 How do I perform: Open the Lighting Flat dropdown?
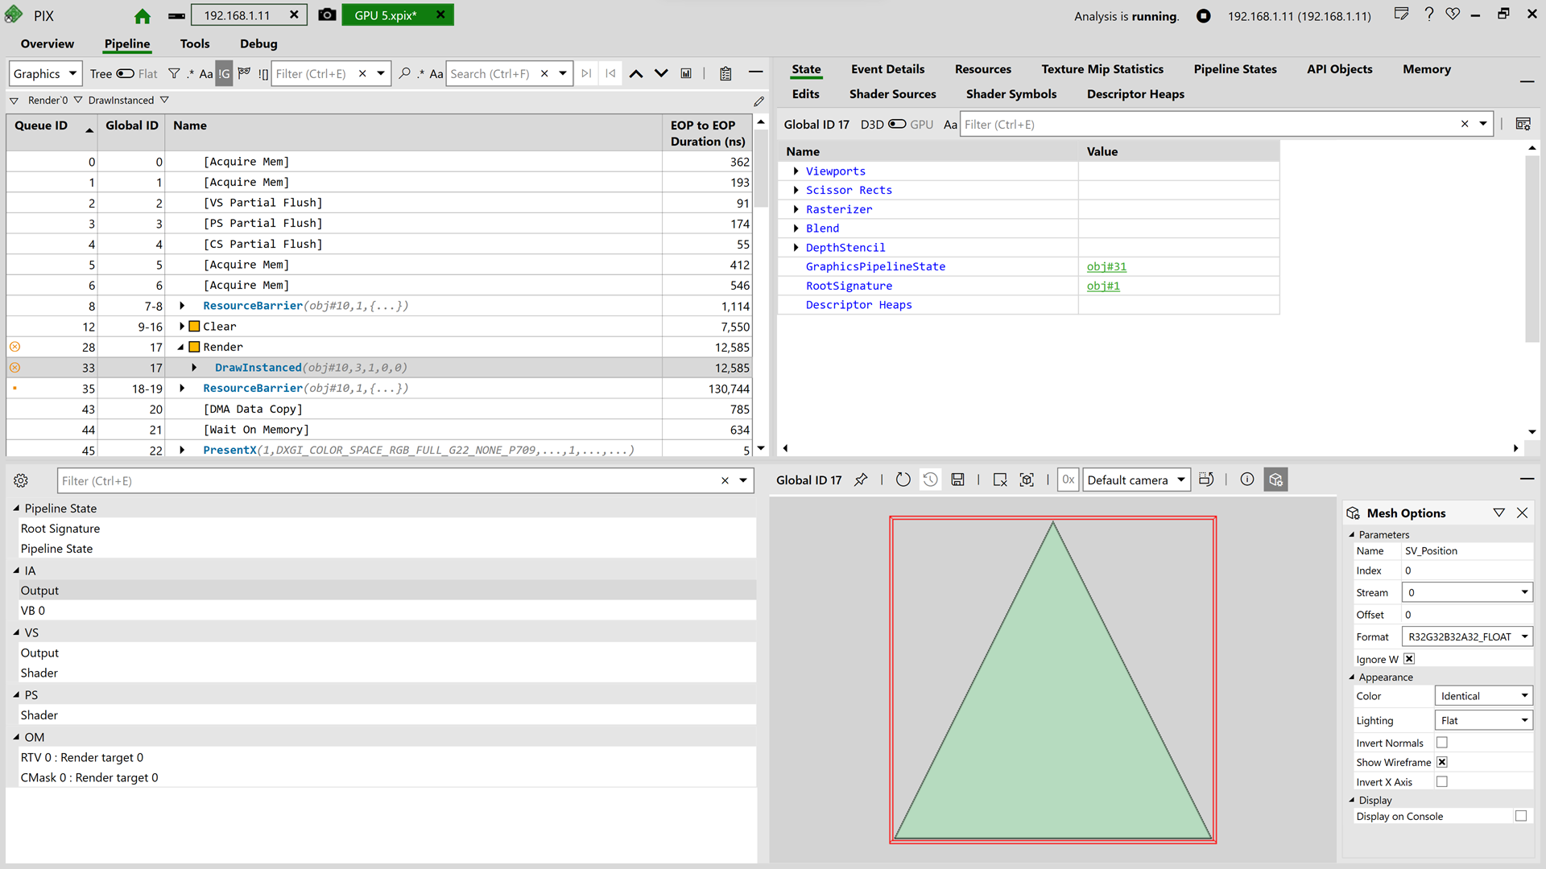[1483, 720]
